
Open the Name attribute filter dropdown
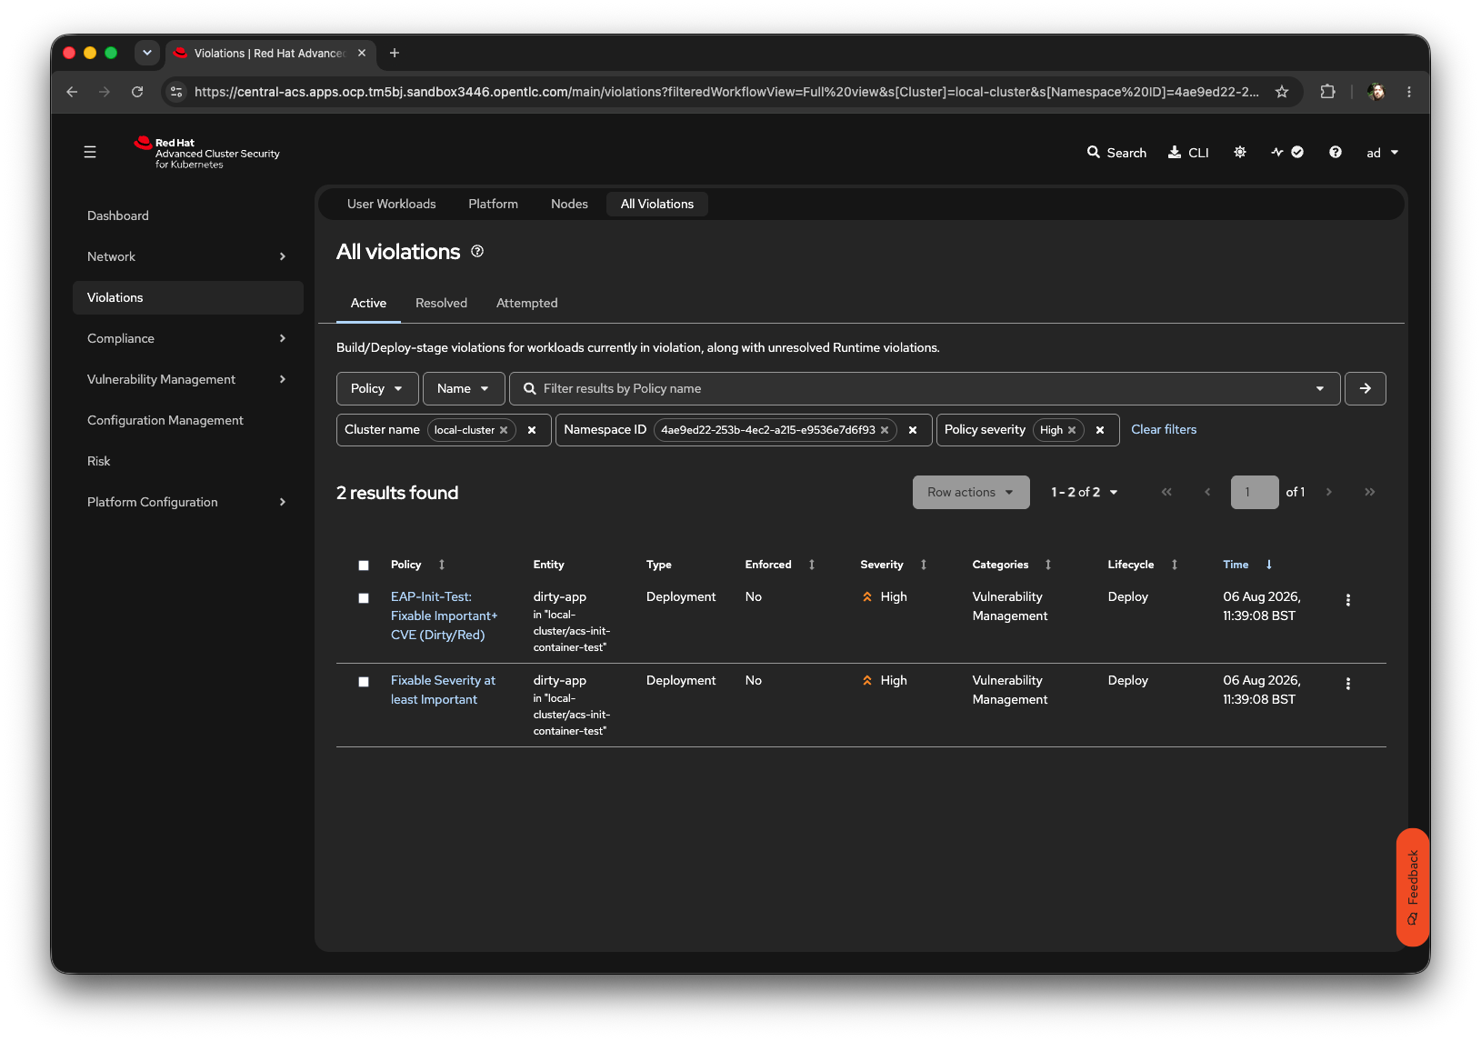(x=464, y=388)
